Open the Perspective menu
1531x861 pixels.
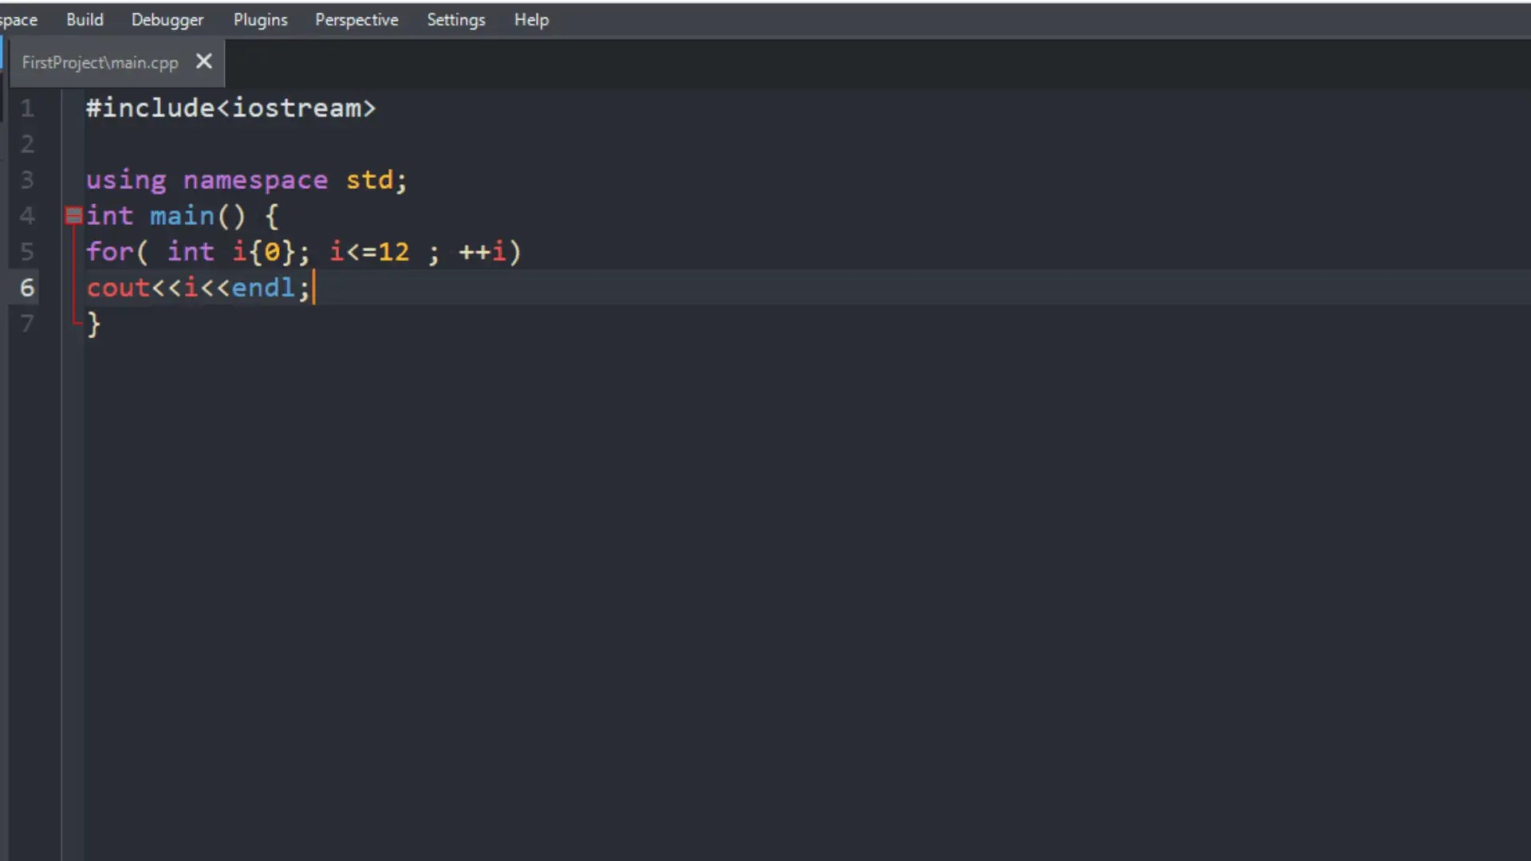point(356,20)
